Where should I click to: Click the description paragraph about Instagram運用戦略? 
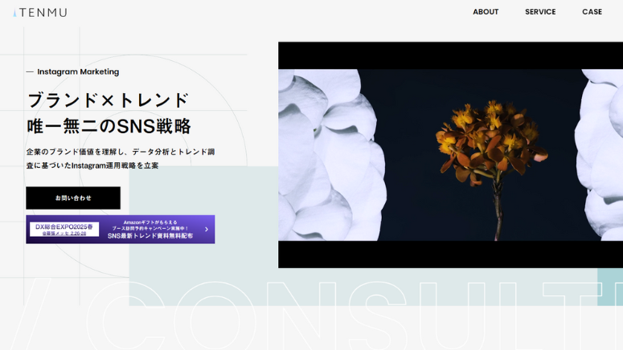click(121, 158)
